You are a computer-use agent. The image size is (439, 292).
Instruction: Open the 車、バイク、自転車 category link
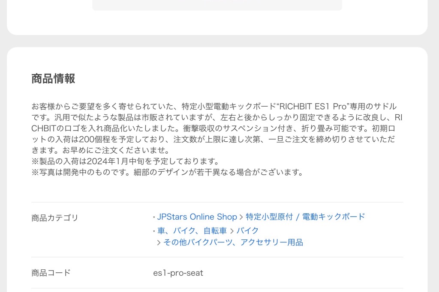coord(192,231)
